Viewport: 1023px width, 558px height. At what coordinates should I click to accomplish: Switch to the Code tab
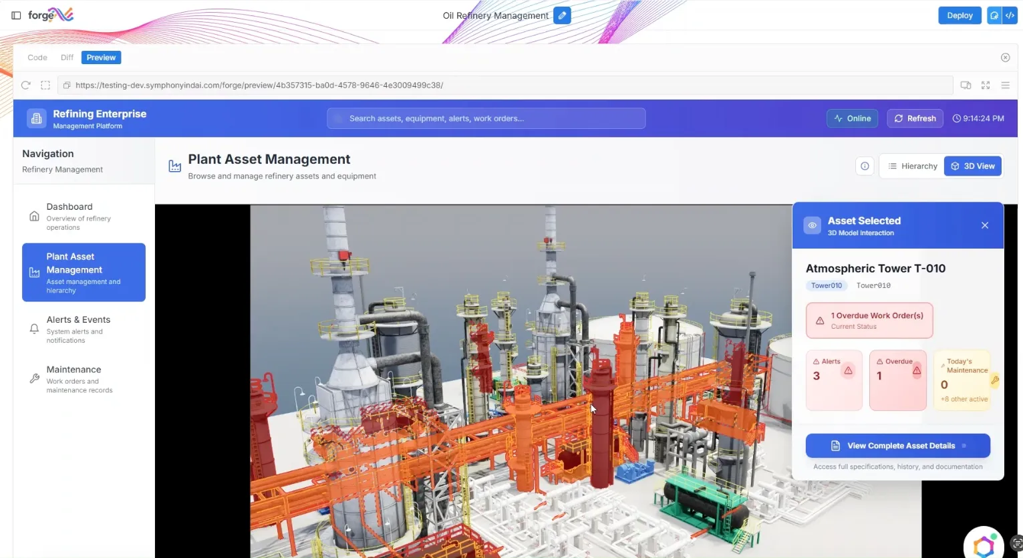tap(37, 57)
